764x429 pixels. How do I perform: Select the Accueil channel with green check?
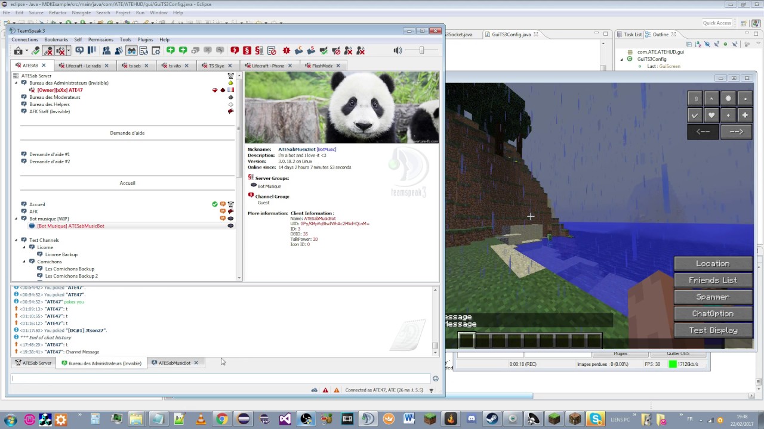[x=37, y=204]
